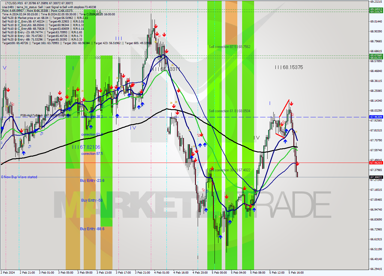Viewport: 384px width, 276px height.
Task: Click the '4 Feb 01:00' time axis label
Action: (162, 273)
